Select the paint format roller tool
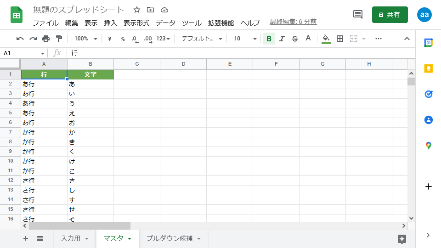 coord(59,39)
